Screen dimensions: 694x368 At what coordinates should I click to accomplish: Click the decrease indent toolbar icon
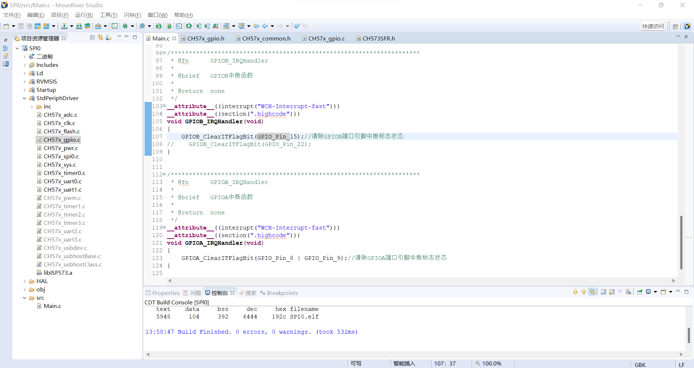coord(207,26)
